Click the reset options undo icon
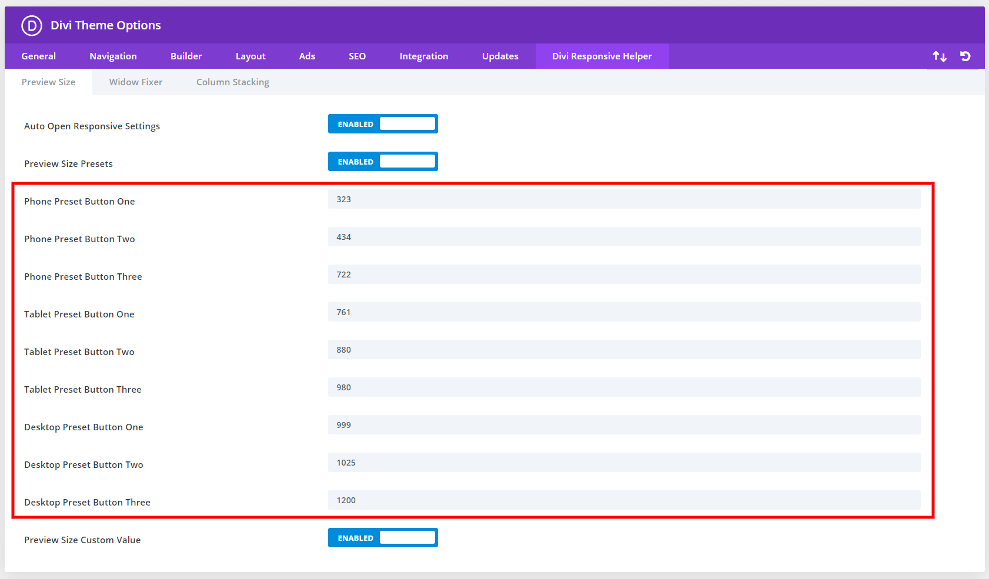This screenshot has height=579, width=989. pyautogui.click(x=965, y=56)
